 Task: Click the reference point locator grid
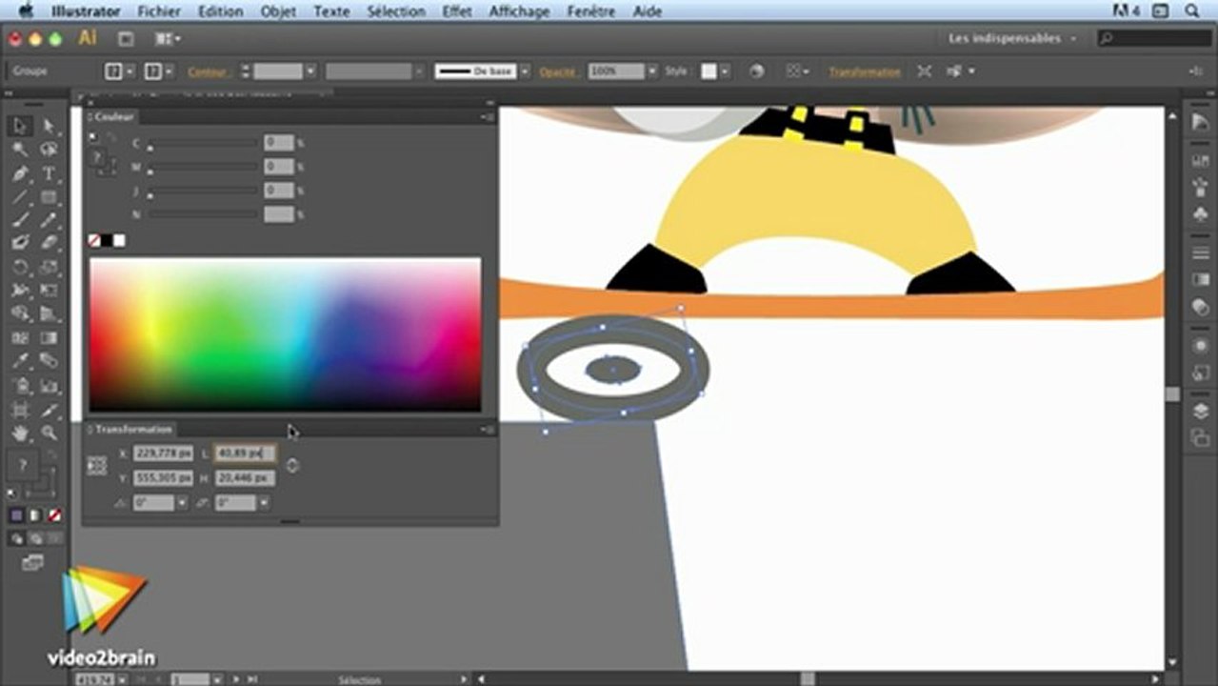[x=96, y=465]
